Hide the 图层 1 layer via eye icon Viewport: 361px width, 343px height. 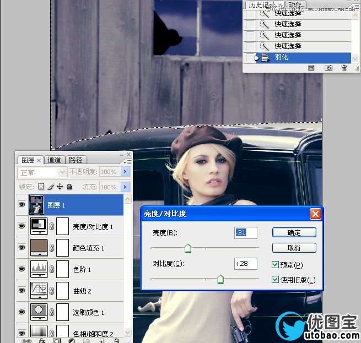coord(22,204)
